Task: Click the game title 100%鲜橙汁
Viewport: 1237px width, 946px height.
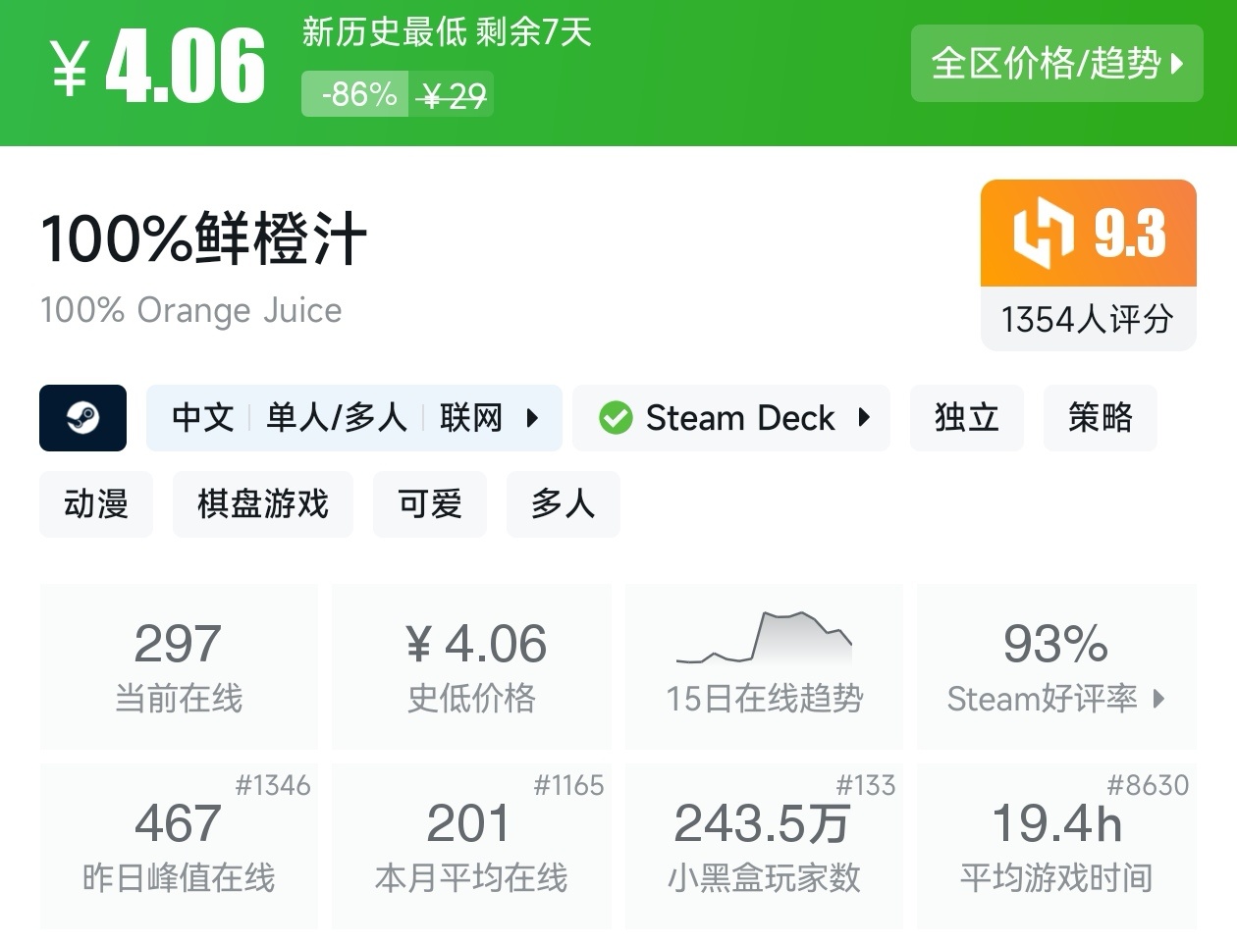Action: [203, 238]
